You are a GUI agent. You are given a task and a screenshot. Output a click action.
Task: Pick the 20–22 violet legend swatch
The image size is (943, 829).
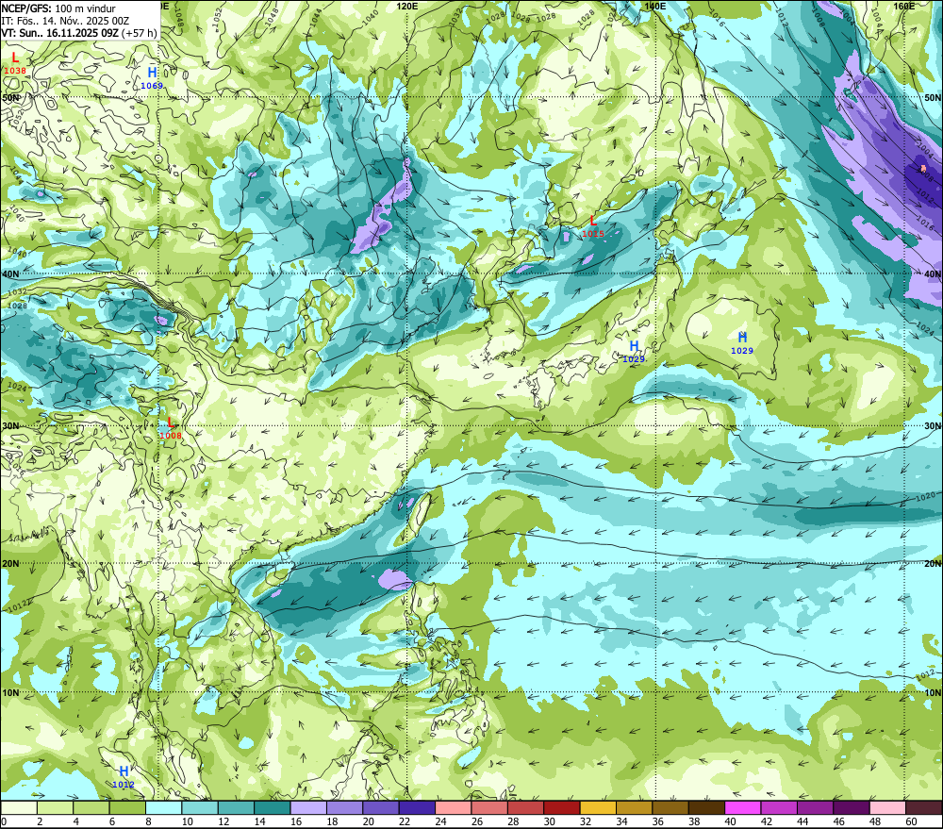(381, 807)
